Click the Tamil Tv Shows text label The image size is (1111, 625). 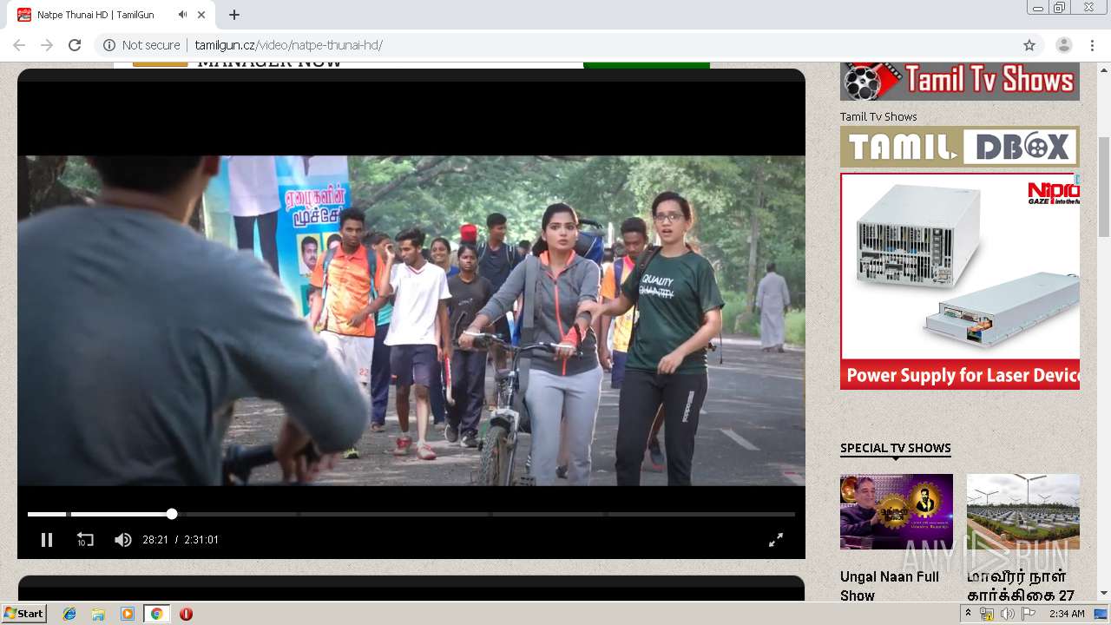click(x=878, y=116)
